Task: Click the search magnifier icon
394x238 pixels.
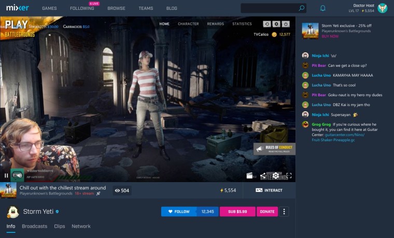Action: pos(302,8)
